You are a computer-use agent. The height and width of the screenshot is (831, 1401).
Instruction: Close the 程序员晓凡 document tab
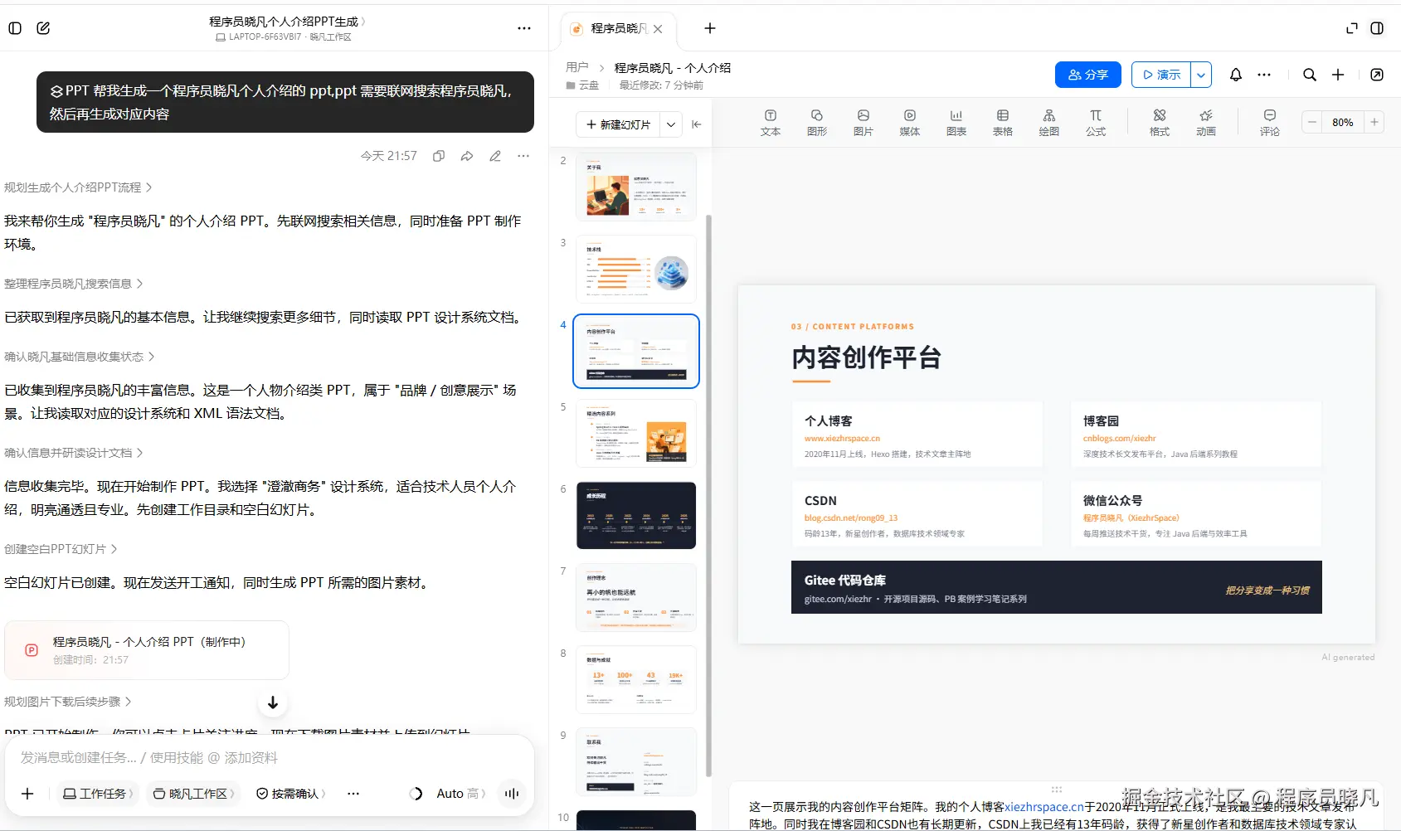658,29
